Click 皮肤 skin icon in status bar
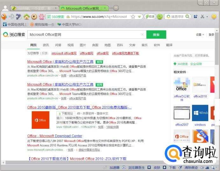 pyautogui.click(x=149, y=168)
